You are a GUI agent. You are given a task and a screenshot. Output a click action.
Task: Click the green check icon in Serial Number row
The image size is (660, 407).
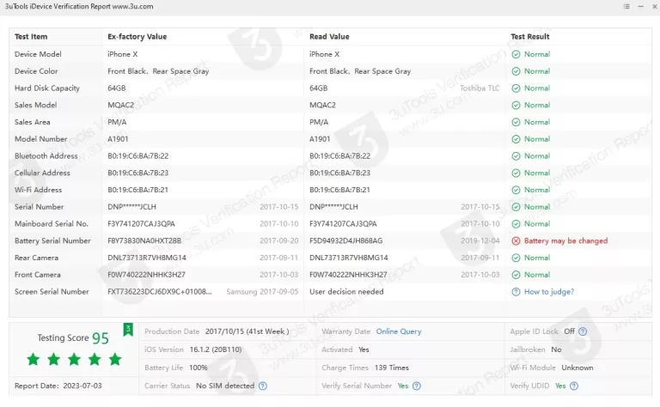click(516, 207)
